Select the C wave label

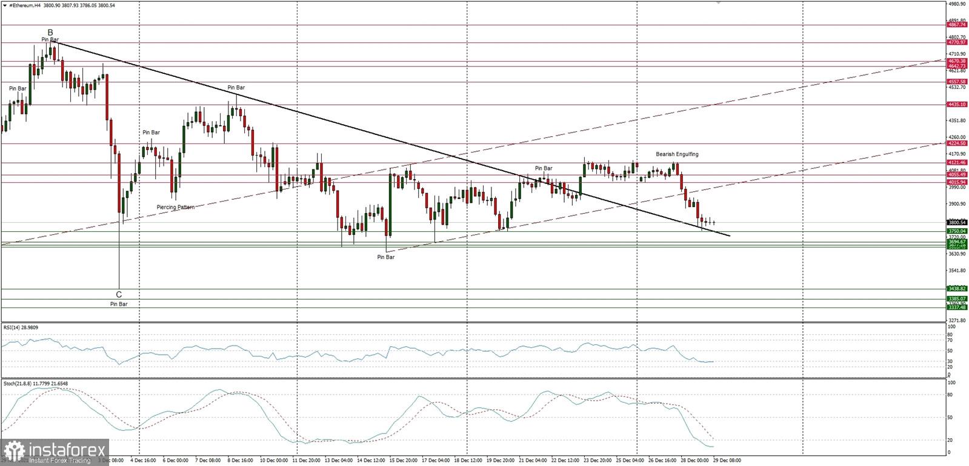(119, 295)
